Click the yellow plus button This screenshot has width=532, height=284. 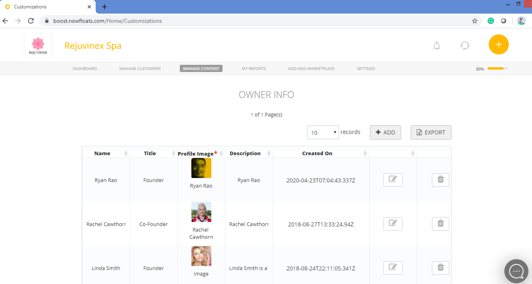click(499, 44)
